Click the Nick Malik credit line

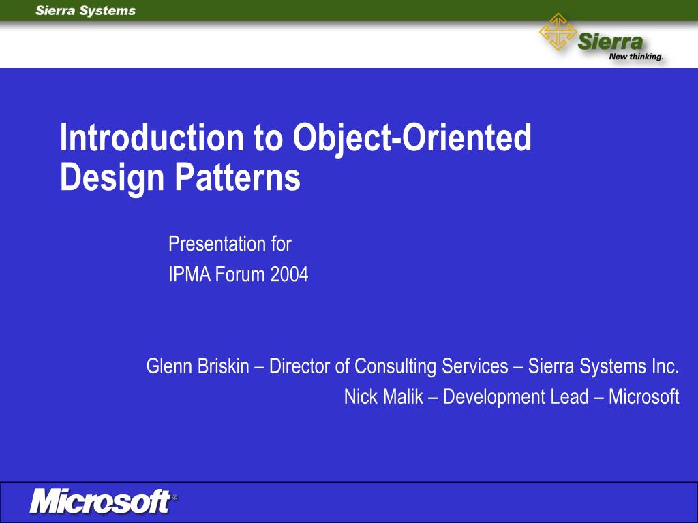[x=511, y=396]
